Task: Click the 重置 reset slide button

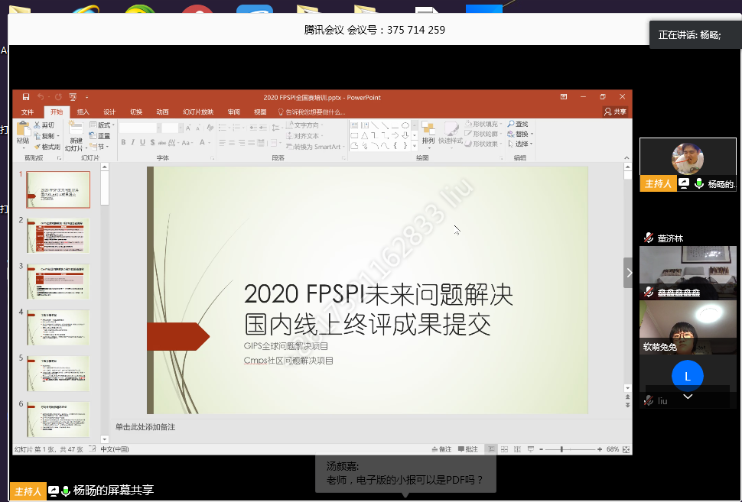Action: [100, 136]
